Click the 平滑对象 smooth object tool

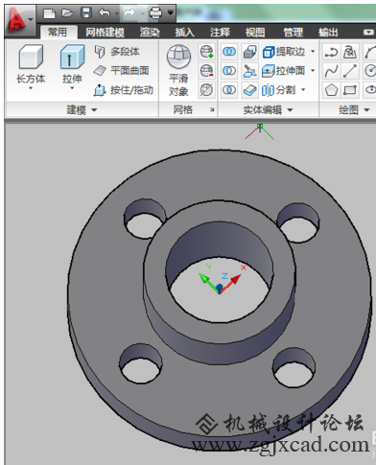click(178, 70)
